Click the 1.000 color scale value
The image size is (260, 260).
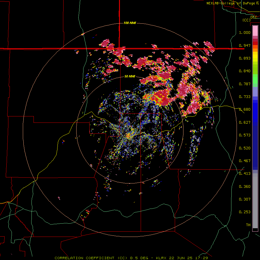click(x=245, y=32)
